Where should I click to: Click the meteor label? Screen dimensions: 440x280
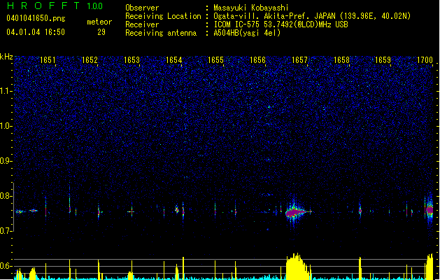pyautogui.click(x=99, y=22)
